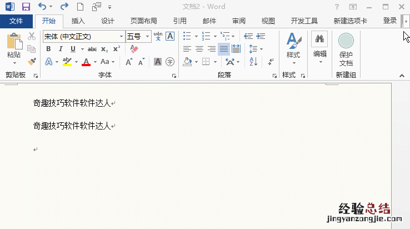This screenshot has width=410, height=229.
Task: Increase paragraph indent
Action: tap(261, 36)
